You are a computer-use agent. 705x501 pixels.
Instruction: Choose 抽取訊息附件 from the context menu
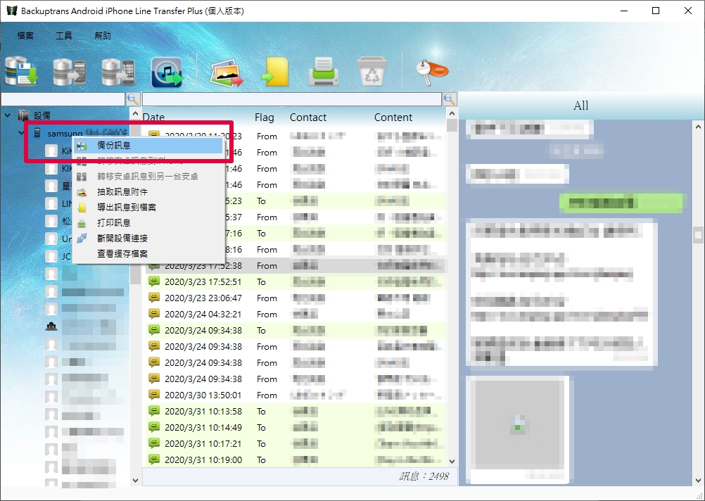point(148,192)
